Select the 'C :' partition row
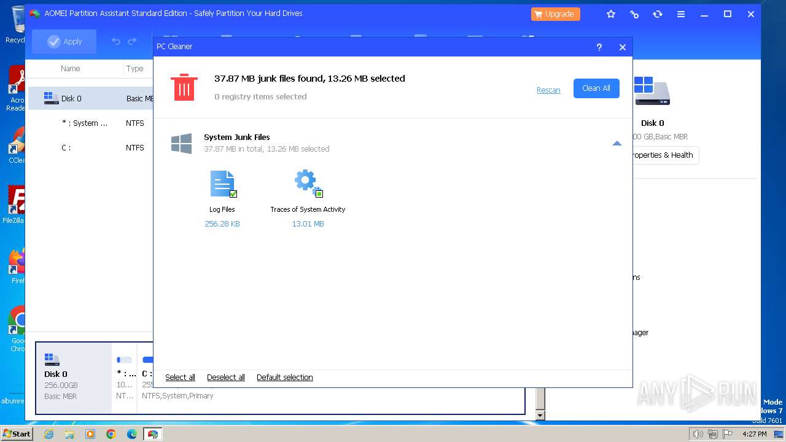Image resolution: width=786 pixels, height=442 pixels. [x=91, y=147]
